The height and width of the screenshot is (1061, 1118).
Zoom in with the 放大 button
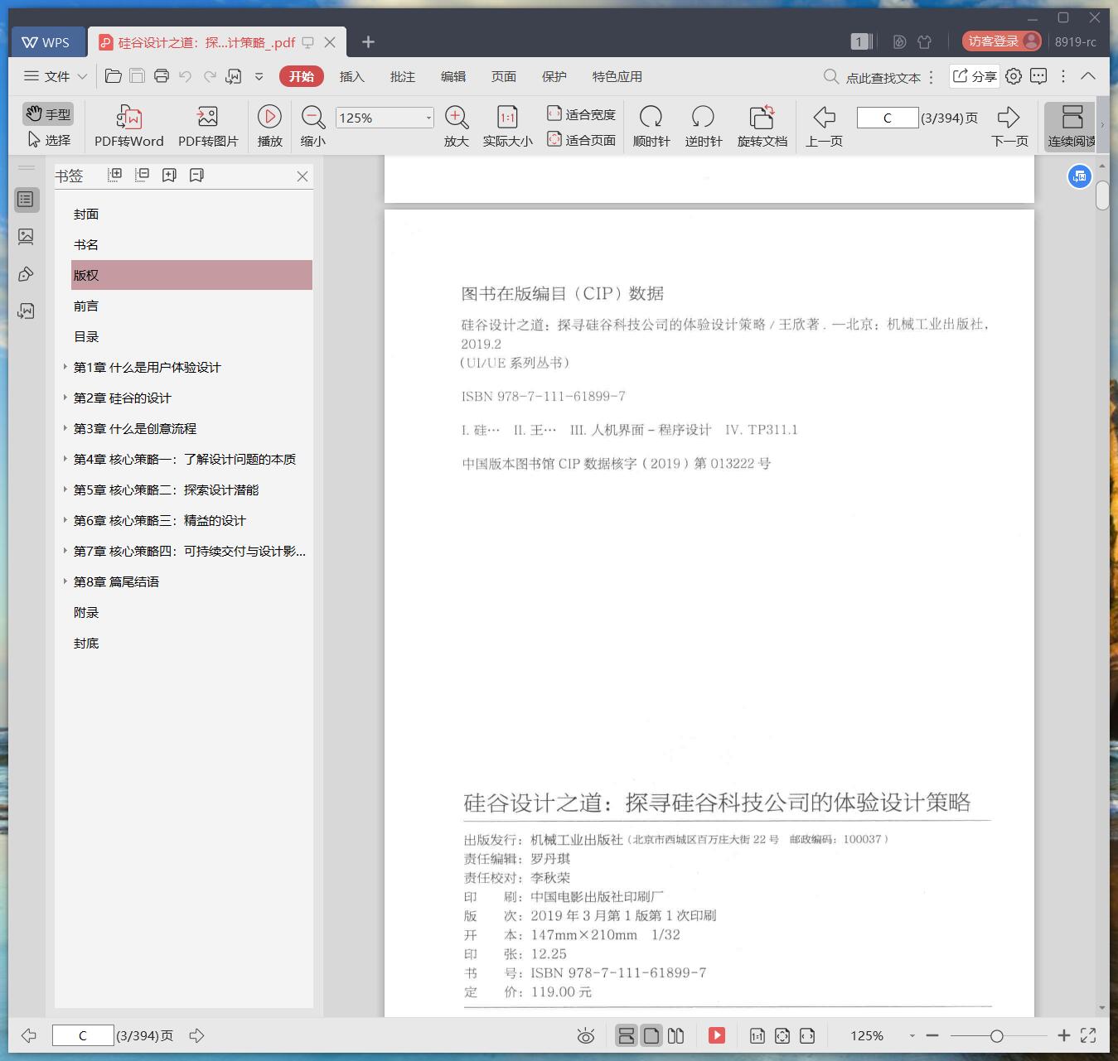coord(457,126)
